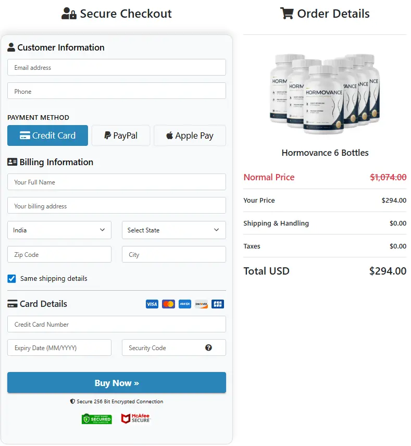Viewport: 411px width, 446px height.
Task: Focus the Zip Code field
Action: point(59,254)
